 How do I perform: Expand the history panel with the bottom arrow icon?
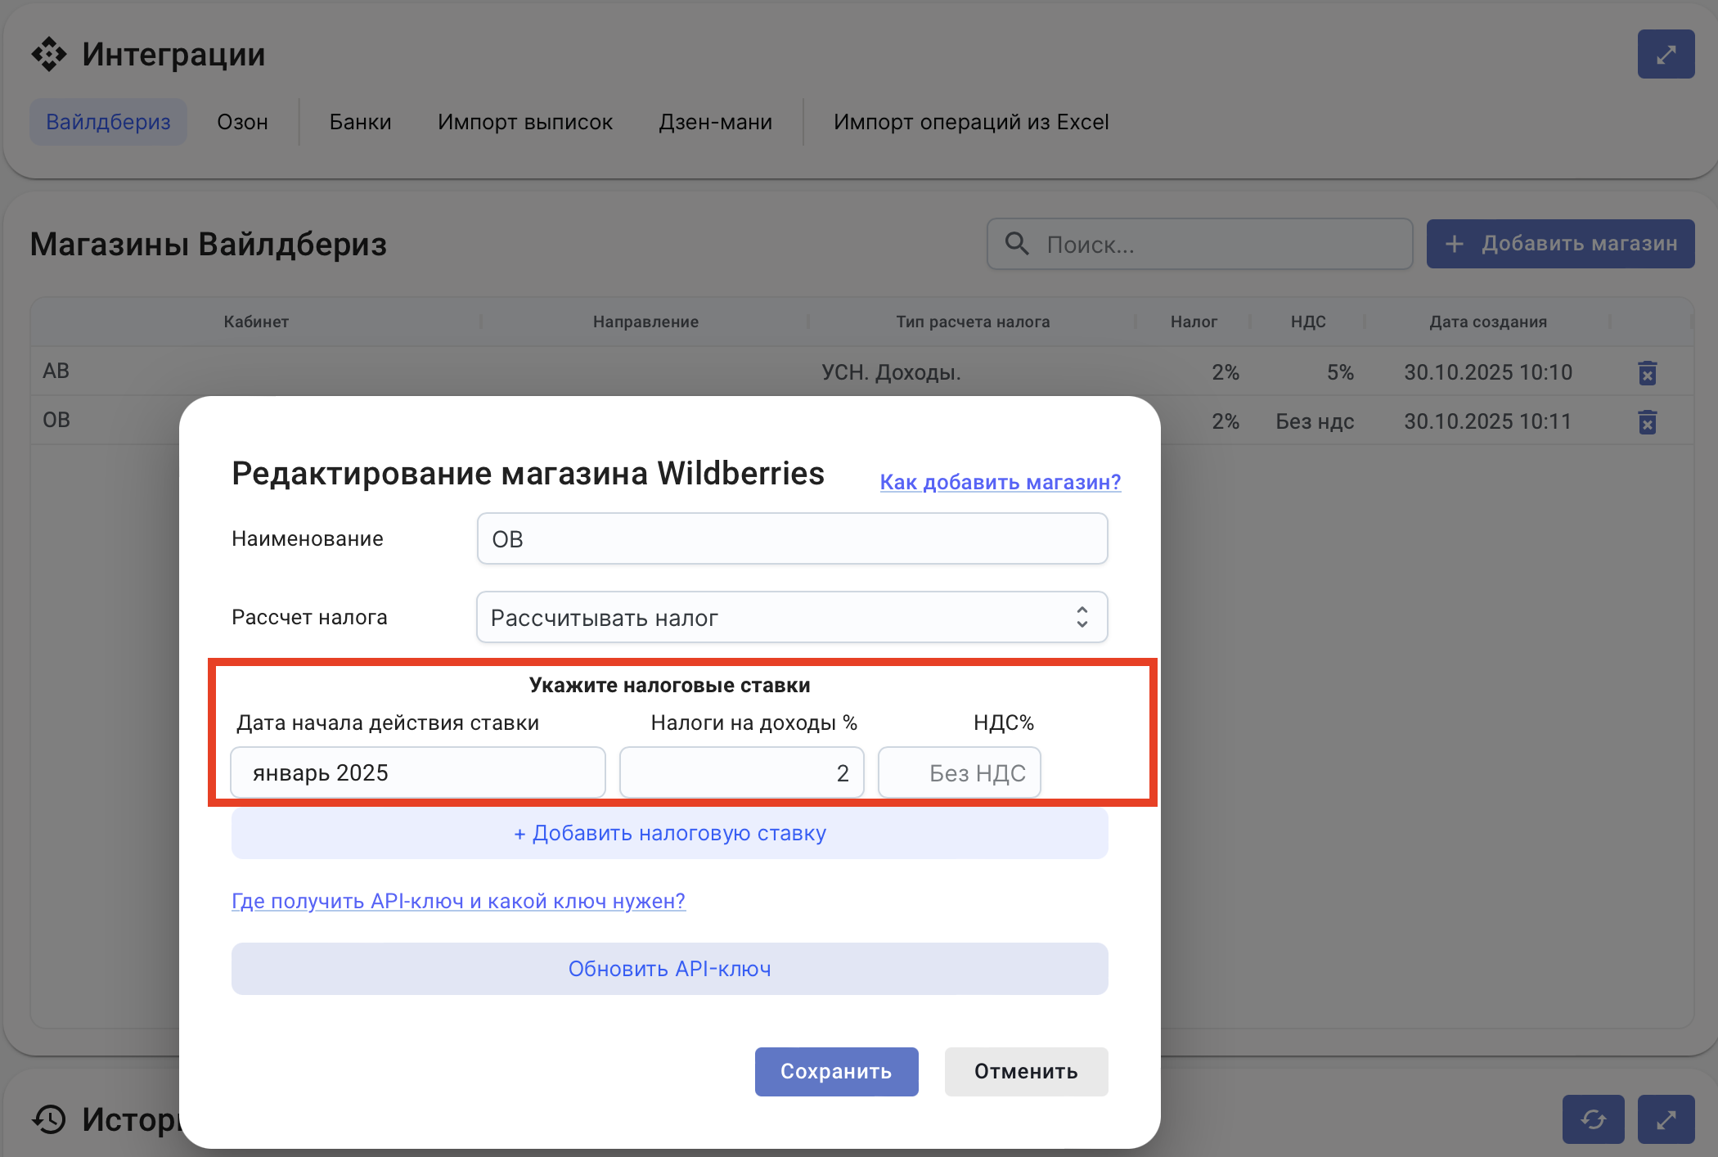coord(1665,1119)
